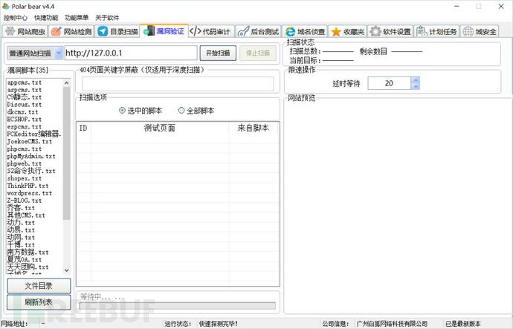Image resolution: width=513 pixels, height=329 pixels.
Task: Click the 开始扫描 button
Action: (x=218, y=53)
